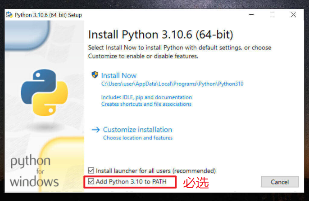Click the 'Python 3.10.6 (64-bit) Setup' title text
Image resolution: width=309 pixels, height=201 pixels.
point(48,15)
